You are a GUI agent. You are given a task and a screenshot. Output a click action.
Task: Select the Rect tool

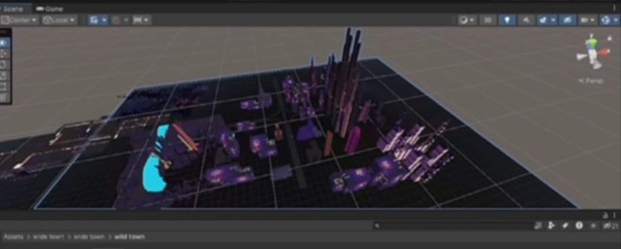pos(3,86)
